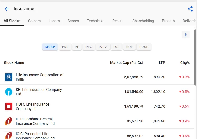Click the ICICI Prudential logo
The width and height of the screenshot is (197, 139).
[x=9, y=135]
